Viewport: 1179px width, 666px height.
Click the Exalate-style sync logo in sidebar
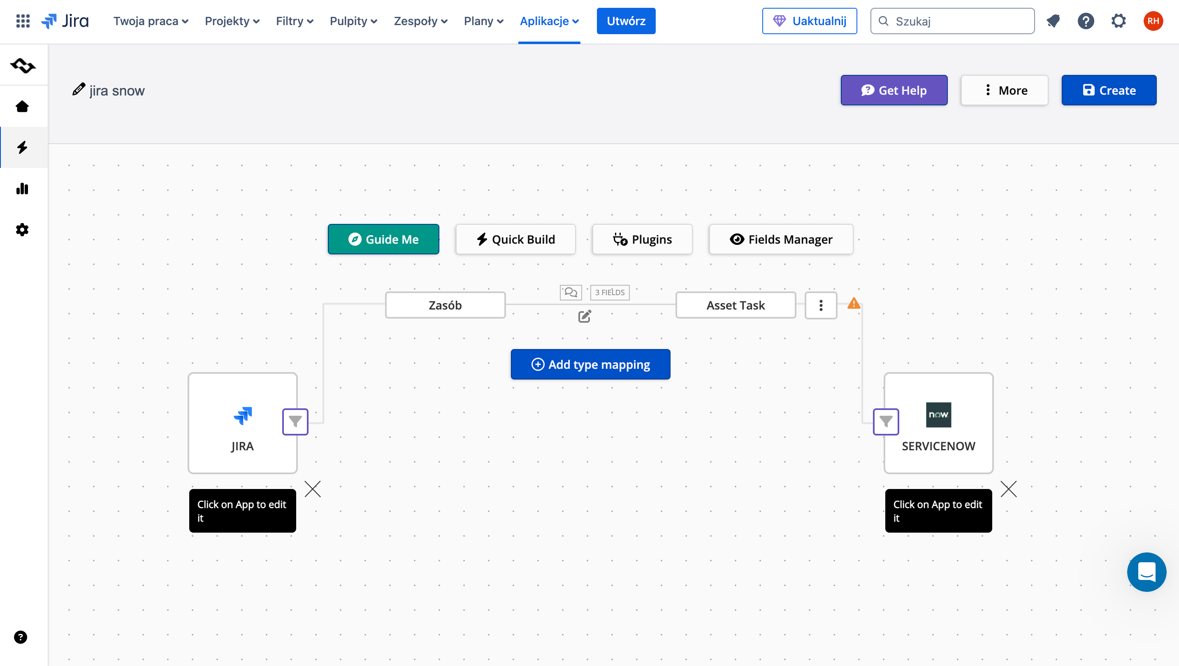(23, 65)
